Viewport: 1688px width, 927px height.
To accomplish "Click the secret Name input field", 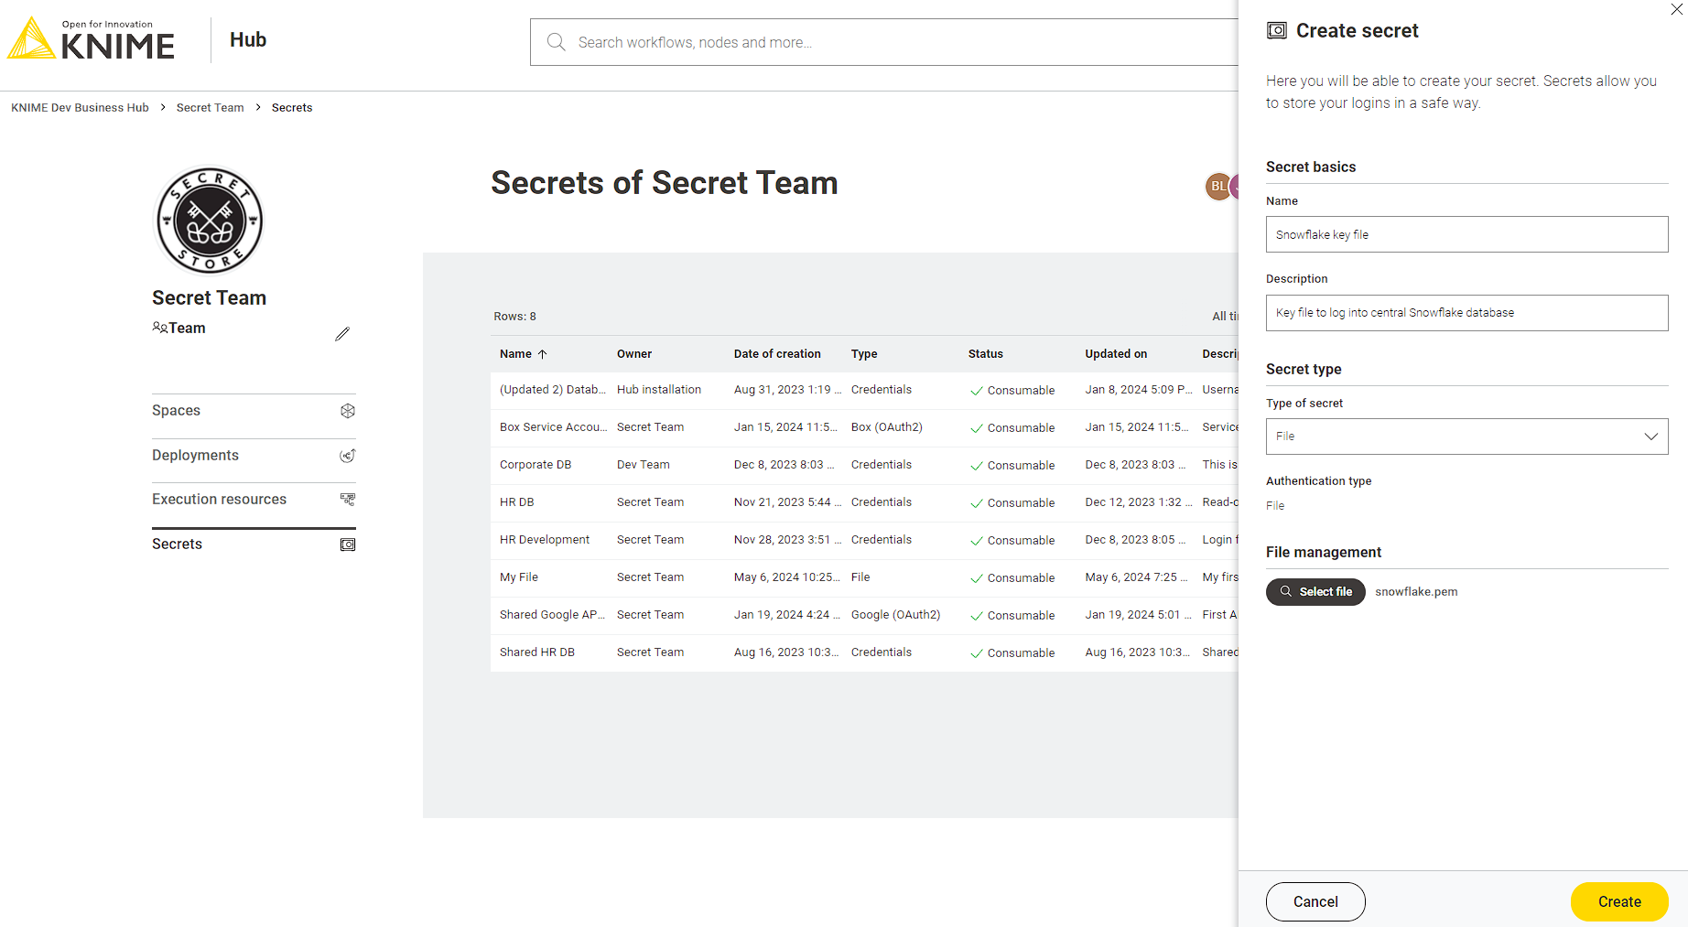I will tap(1466, 234).
